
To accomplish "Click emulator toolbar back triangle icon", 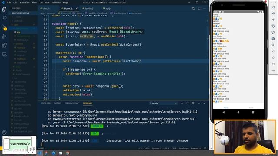I will tap(273, 51).
